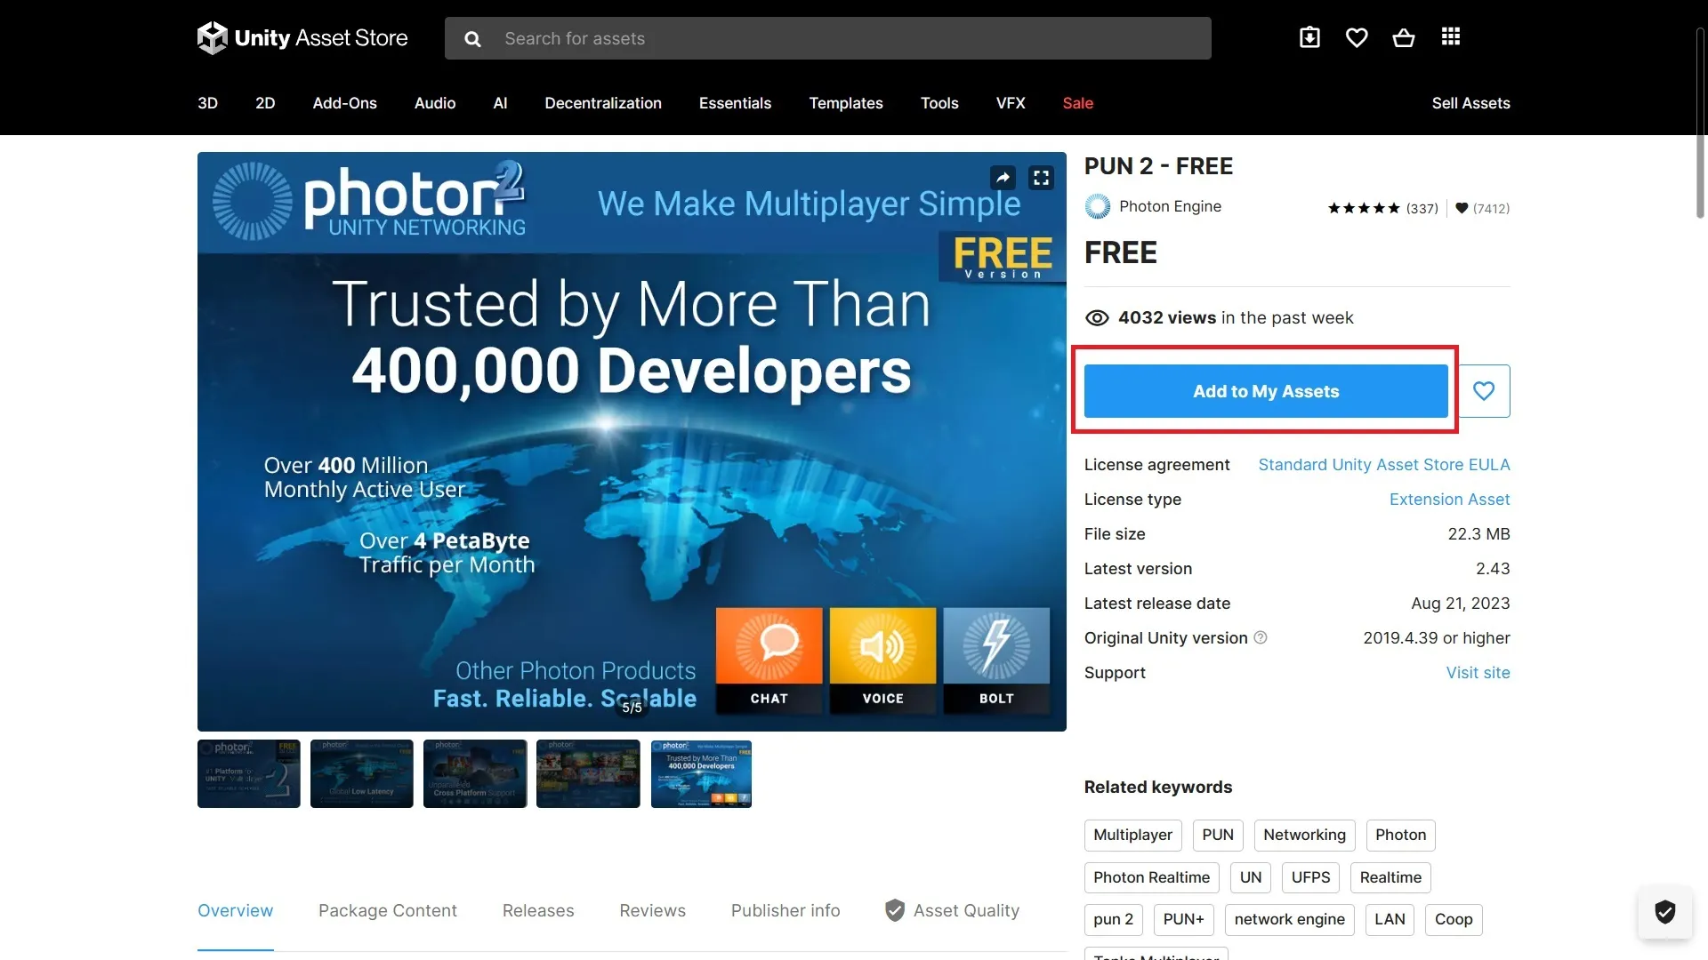
Task: Open the Add-Ons category menu
Action: click(344, 103)
